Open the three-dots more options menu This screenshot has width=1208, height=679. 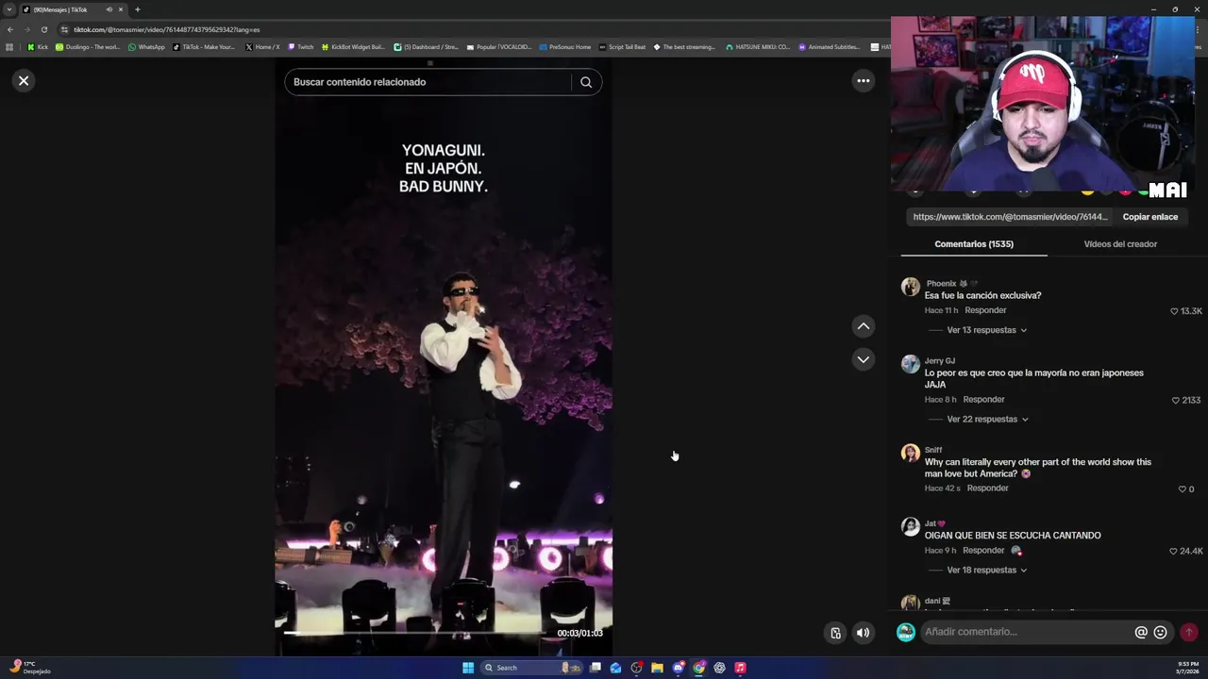tap(863, 81)
